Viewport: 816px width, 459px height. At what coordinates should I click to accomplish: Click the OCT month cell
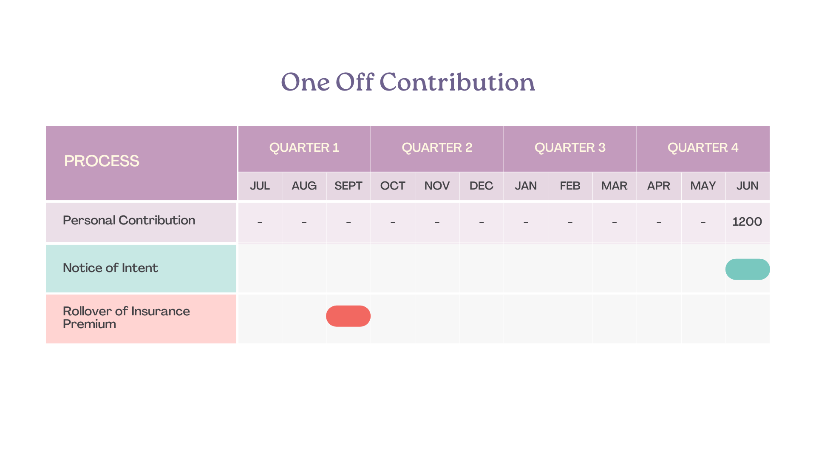(393, 186)
